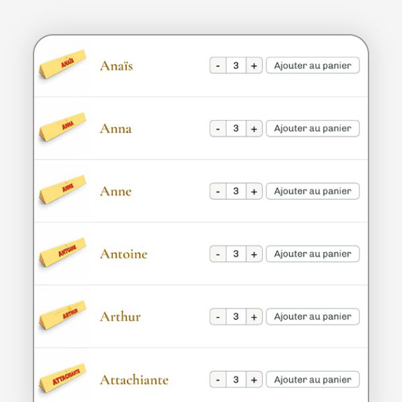
Task: Select the Arthur product name
Action: (121, 317)
